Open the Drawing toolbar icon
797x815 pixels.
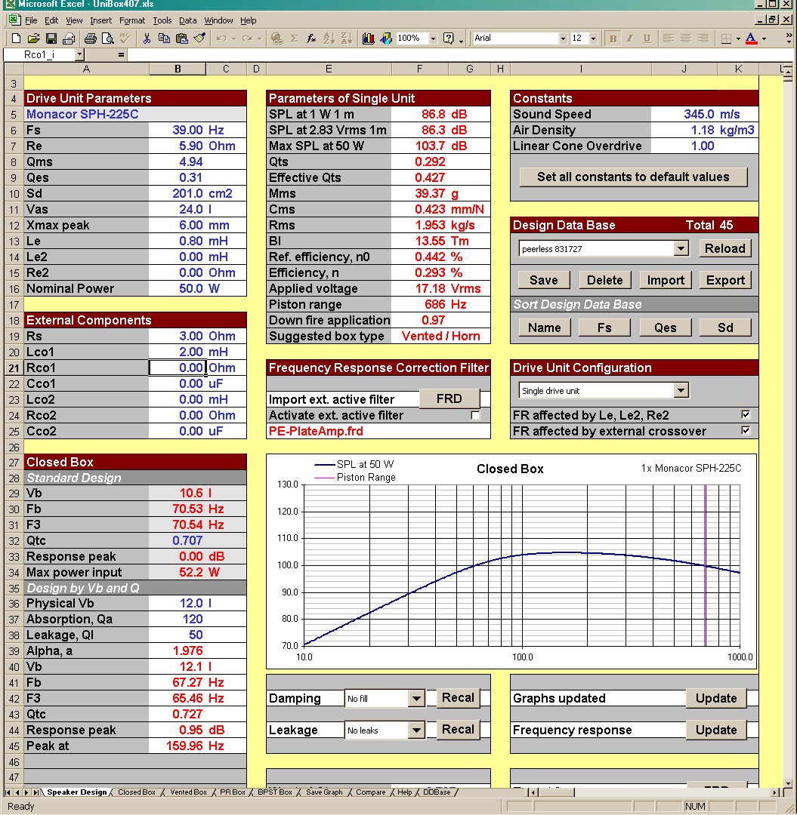(x=385, y=38)
